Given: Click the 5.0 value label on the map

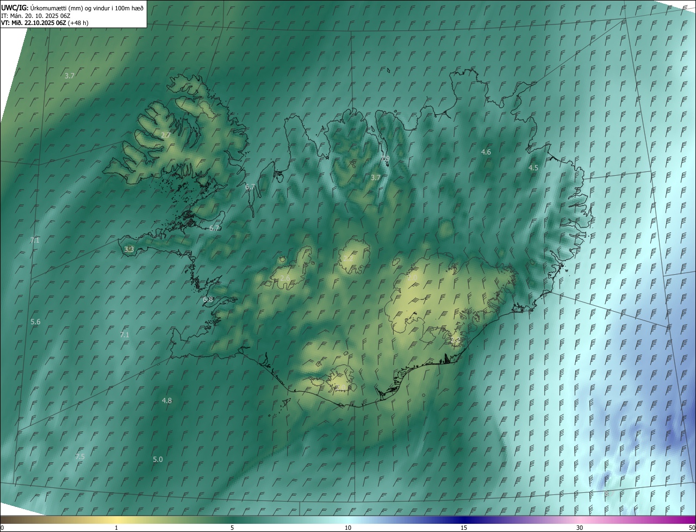Looking at the screenshot, I should click(158, 460).
